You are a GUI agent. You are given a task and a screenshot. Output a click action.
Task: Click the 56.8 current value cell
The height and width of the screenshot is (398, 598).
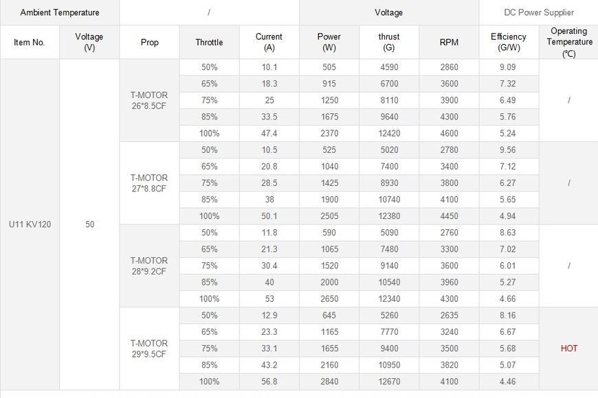[269, 382]
